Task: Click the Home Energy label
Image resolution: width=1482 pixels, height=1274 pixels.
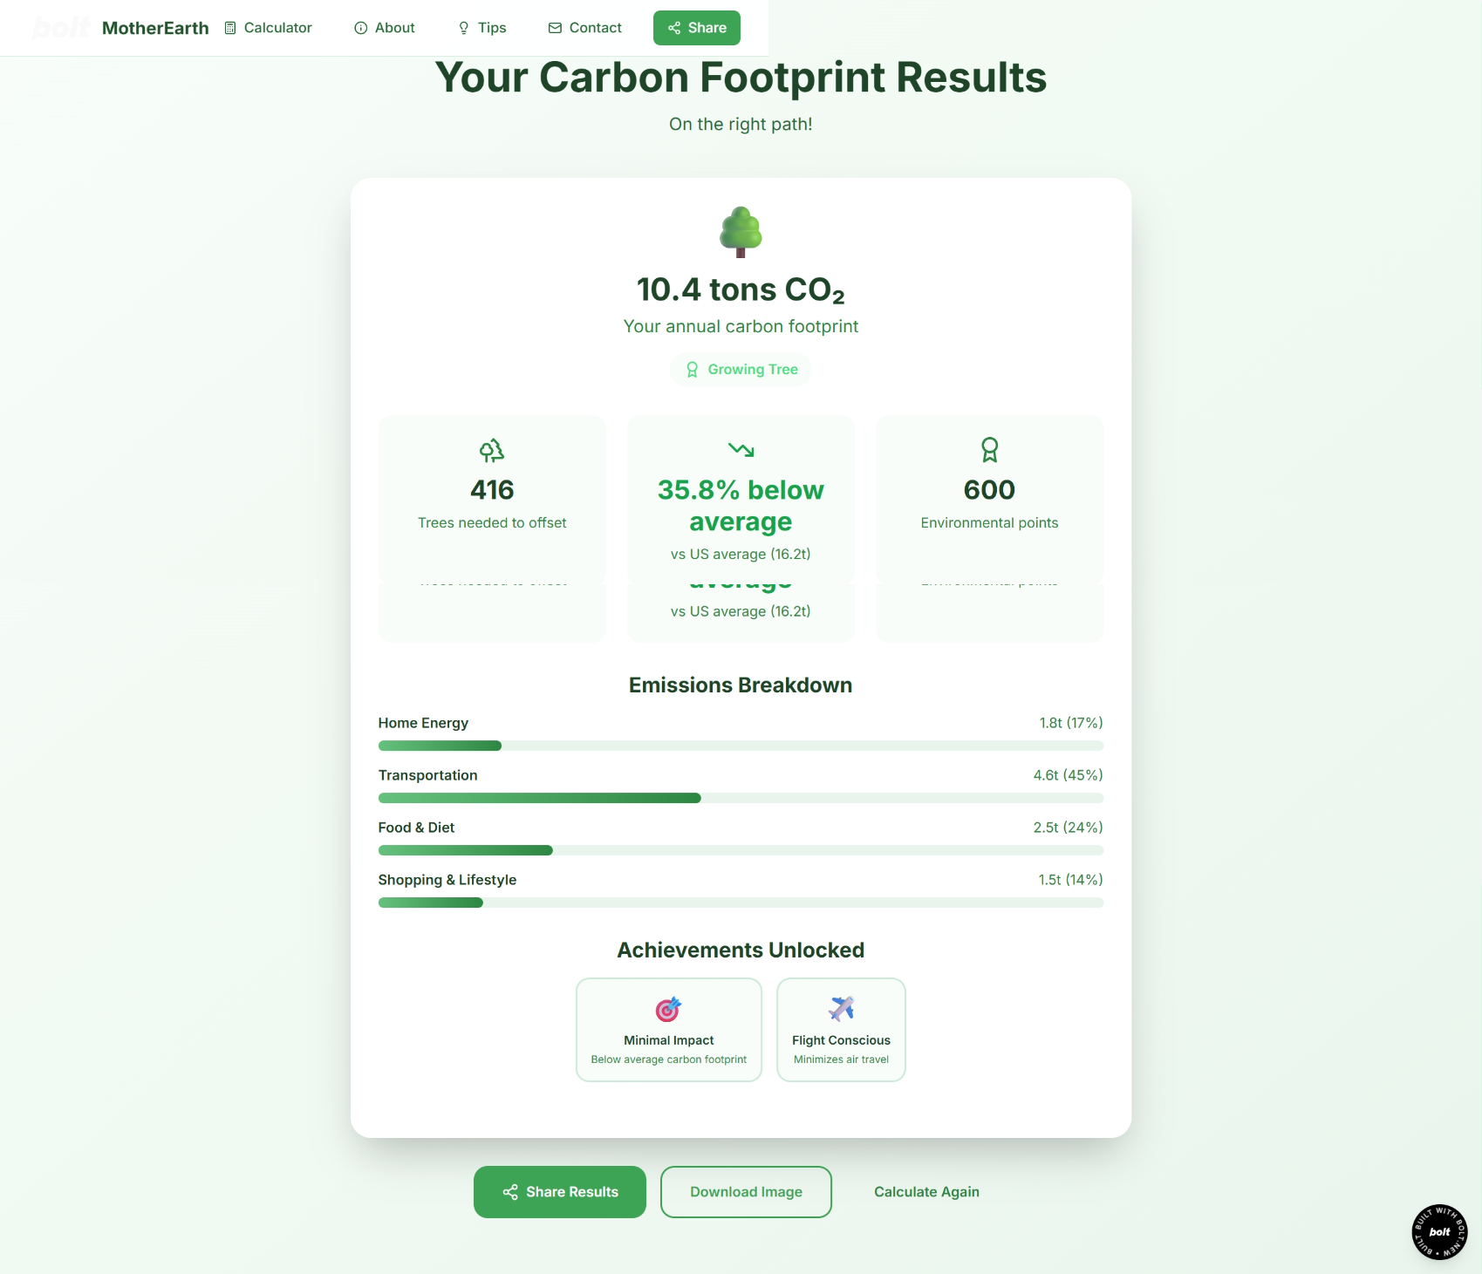Action: coord(423,723)
